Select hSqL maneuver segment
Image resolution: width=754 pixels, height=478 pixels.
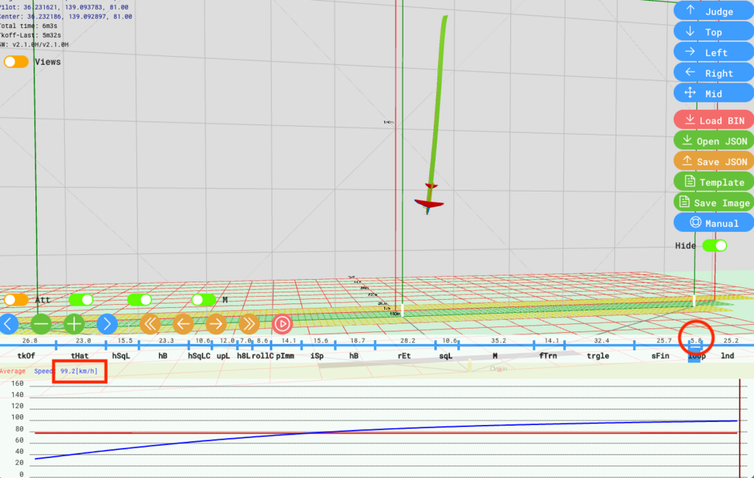click(x=121, y=356)
